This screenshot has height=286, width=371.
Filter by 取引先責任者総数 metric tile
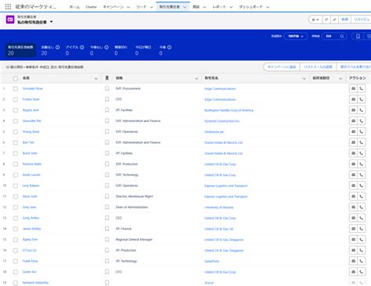[x=20, y=50]
